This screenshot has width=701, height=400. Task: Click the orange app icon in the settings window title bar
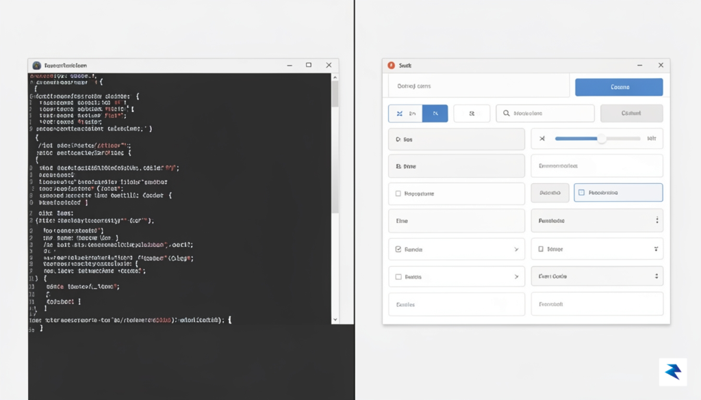click(391, 65)
